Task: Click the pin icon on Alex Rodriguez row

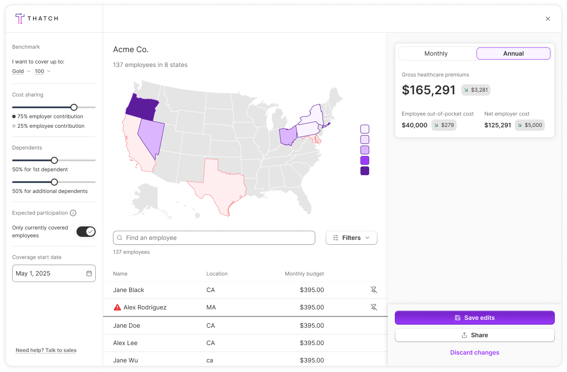Action: click(374, 307)
